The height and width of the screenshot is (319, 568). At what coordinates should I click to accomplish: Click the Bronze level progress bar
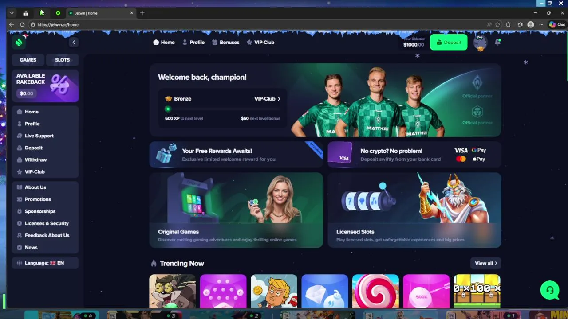point(222,109)
